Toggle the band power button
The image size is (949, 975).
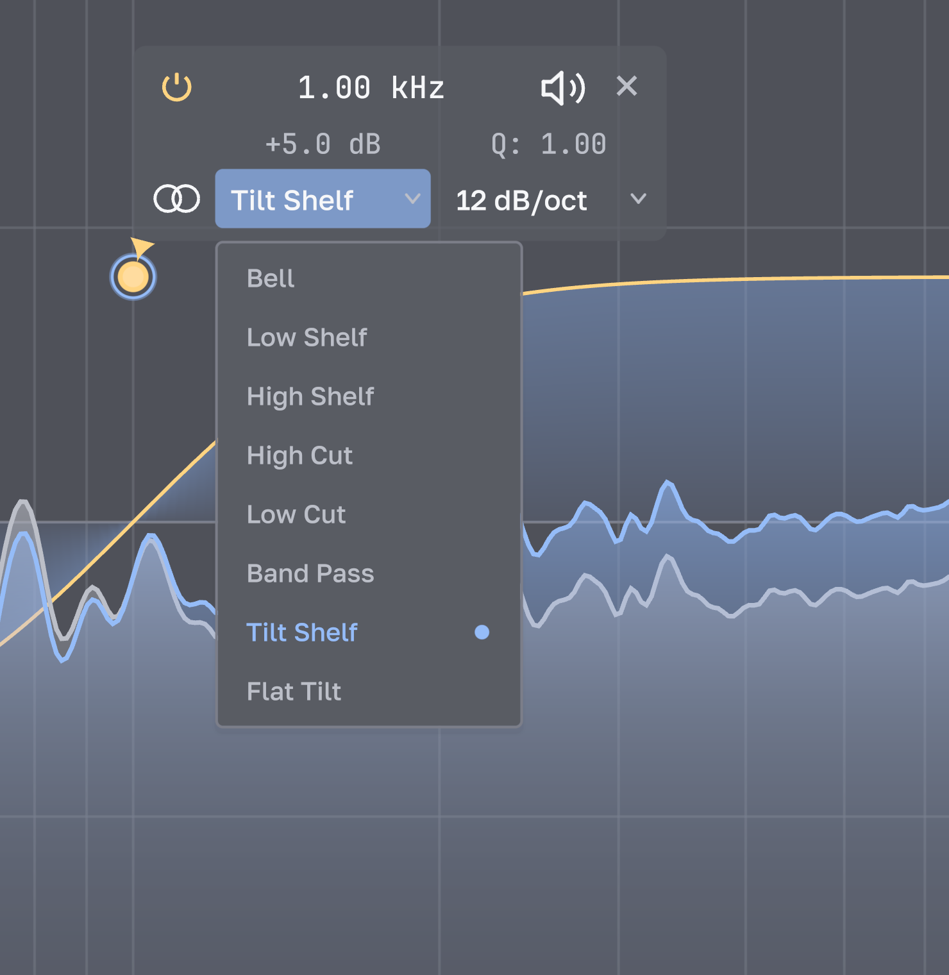coord(176,87)
